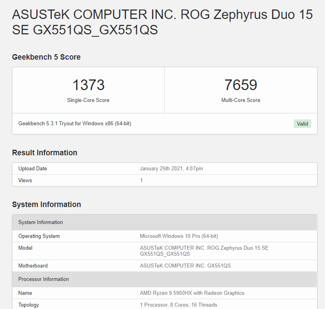Select the Geekbench 5.3.1 Tryout version text
325x309 pixels.
[75, 124]
